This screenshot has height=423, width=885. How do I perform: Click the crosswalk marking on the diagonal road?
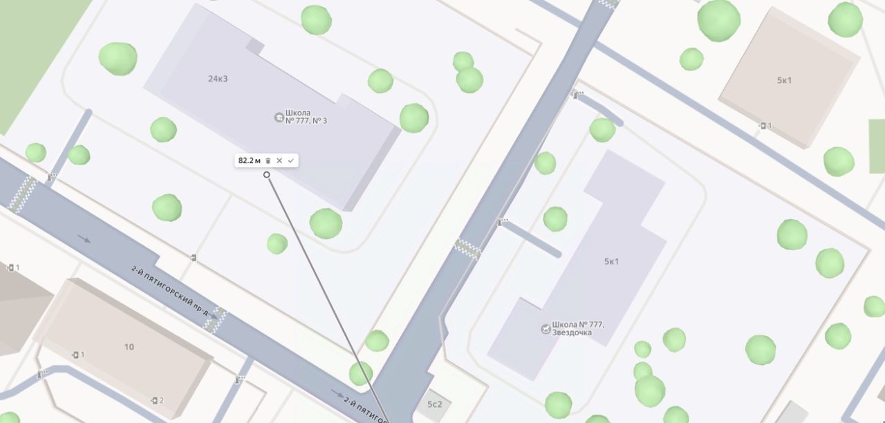point(467,249)
